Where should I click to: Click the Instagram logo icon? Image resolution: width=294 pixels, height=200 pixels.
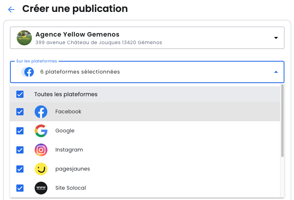[41, 150]
